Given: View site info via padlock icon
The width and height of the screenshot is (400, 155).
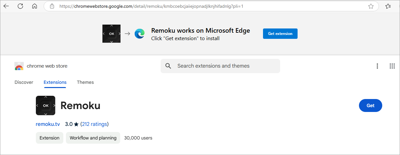Looking at the screenshot, I should 52,6.
